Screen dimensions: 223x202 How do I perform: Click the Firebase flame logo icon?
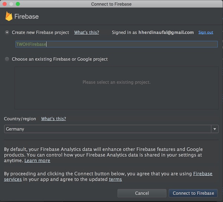pyautogui.click(x=9, y=16)
